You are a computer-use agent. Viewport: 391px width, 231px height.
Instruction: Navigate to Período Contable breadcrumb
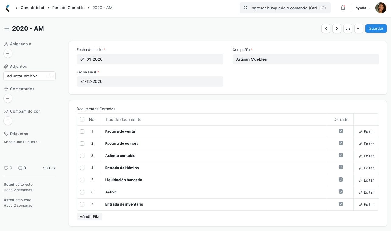coord(68,8)
